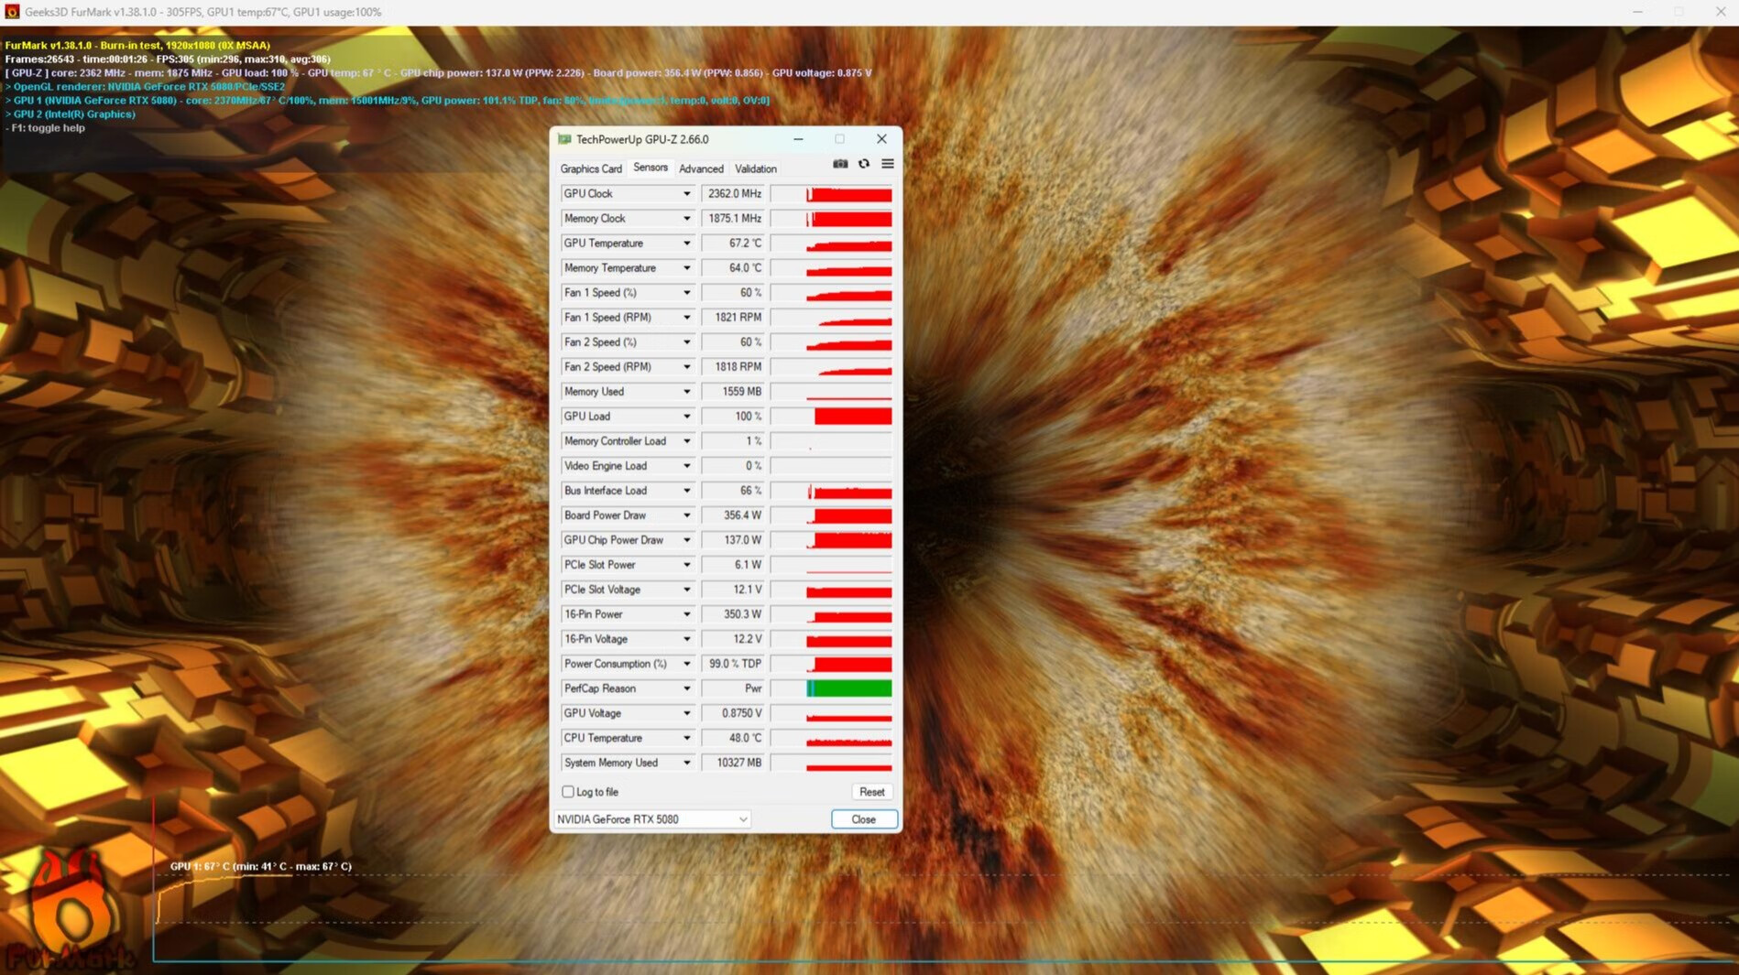The image size is (1739, 975).
Task: Click the Board Power Draw history graph
Action: coord(832,515)
